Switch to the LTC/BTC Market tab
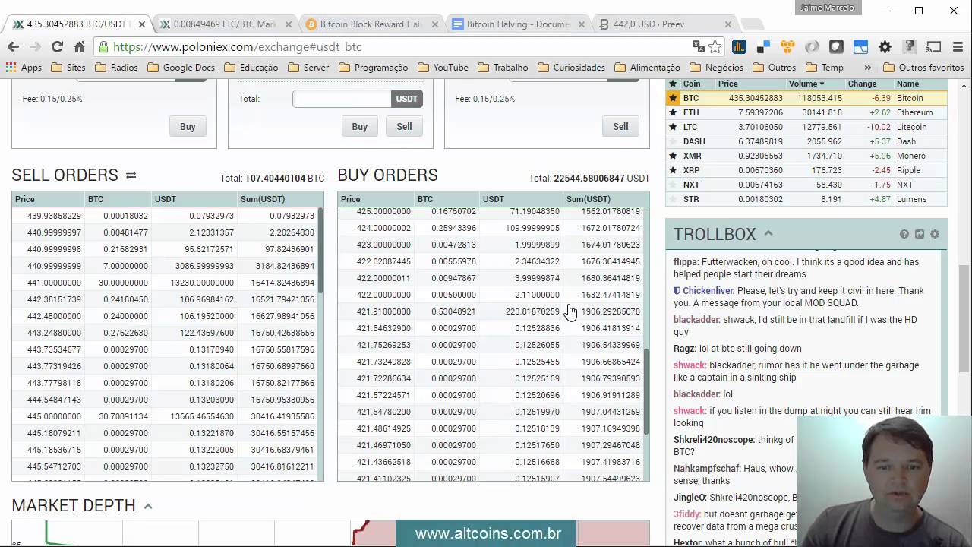 [224, 24]
